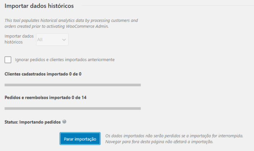Click the 'Status: Importando pedidos' label

(32, 122)
